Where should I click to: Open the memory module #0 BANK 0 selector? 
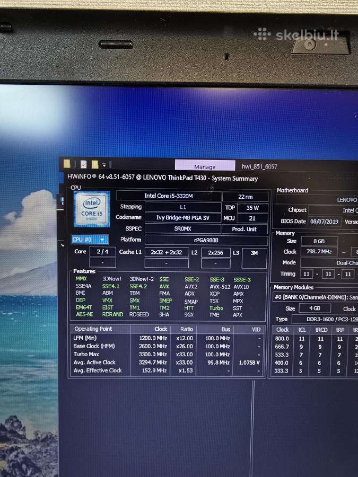click(316, 297)
